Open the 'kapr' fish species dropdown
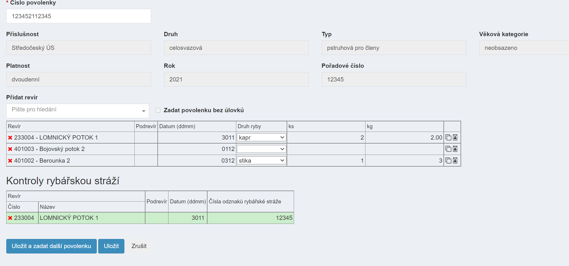 click(261, 138)
